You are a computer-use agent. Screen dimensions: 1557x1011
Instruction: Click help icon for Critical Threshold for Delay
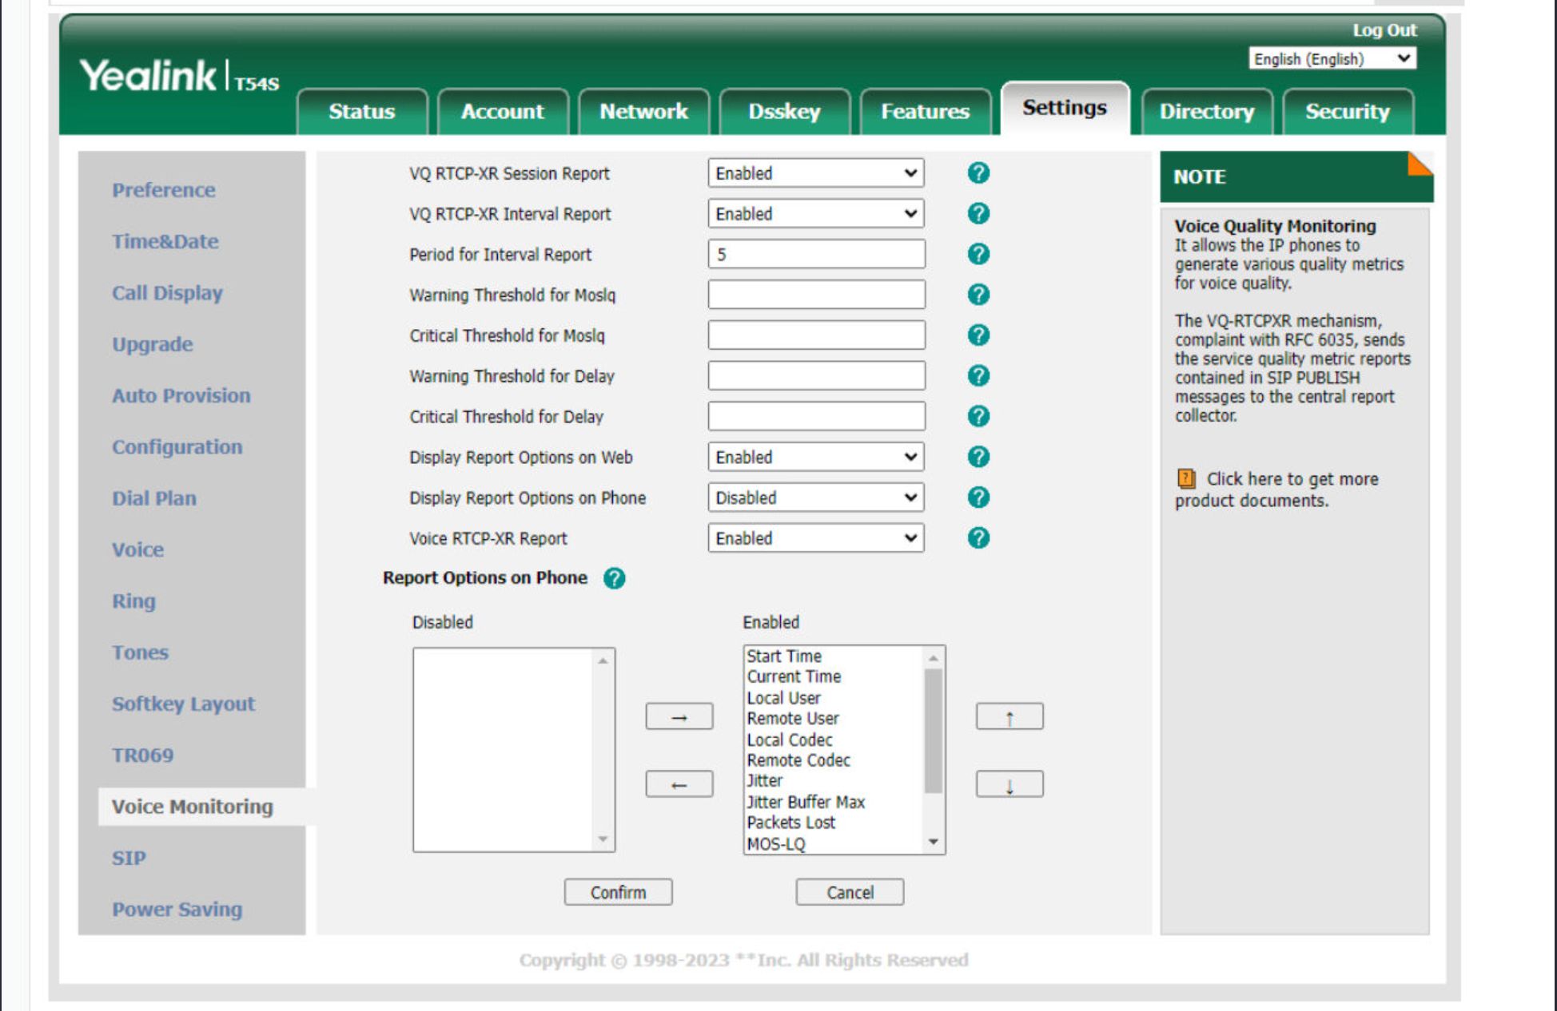[x=978, y=416]
